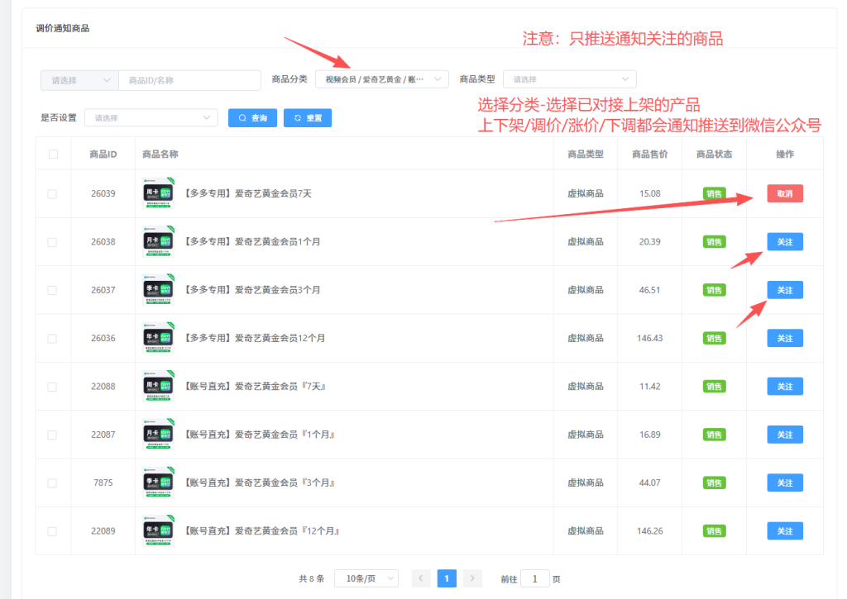Click the 重置 reset button
The image size is (847, 599).
[x=308, y=117]
